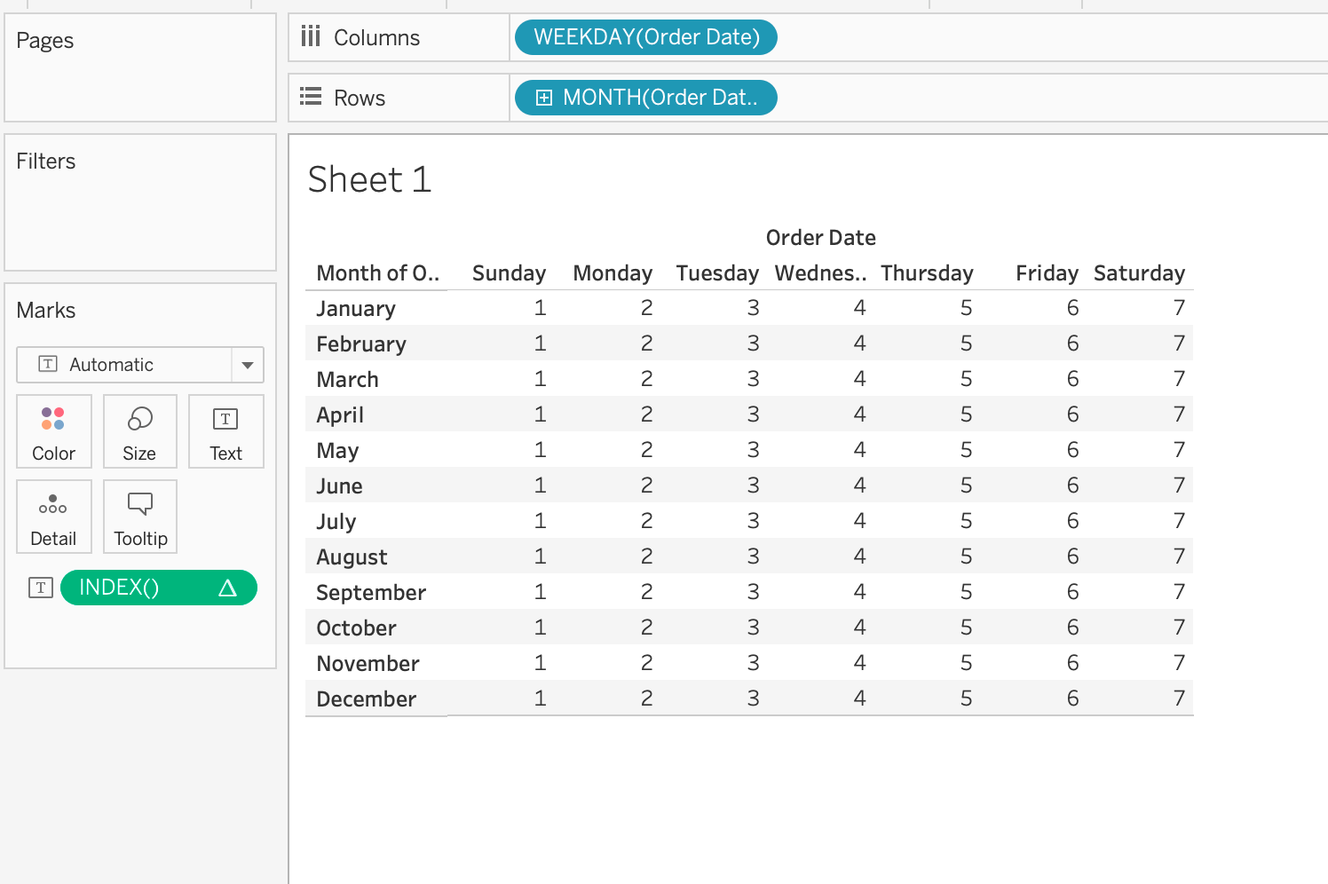Viewport: 1328px width, 884px height.
Task: Select the December row header
Action: coord(366,699)
